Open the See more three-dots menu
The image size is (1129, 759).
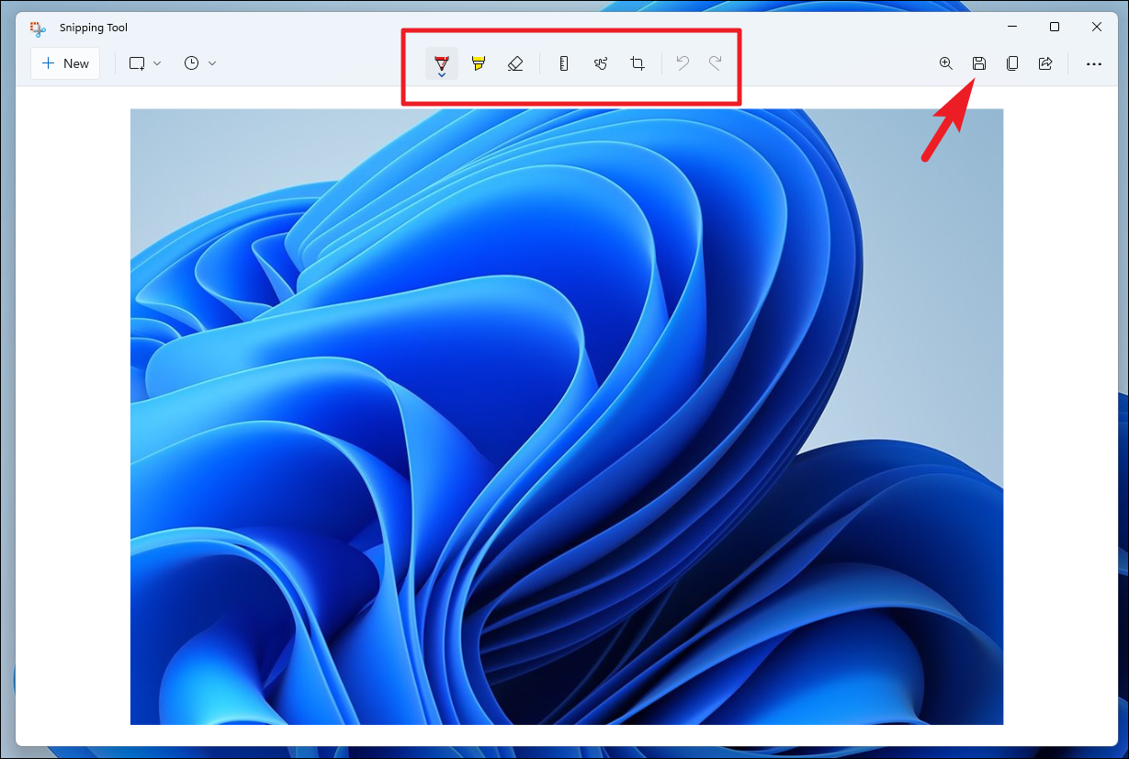click(1094, 64)
